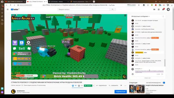Click the fullscreen icon at video top right
The width and height of the screenshot is (174, 98).
coord(125,16)
